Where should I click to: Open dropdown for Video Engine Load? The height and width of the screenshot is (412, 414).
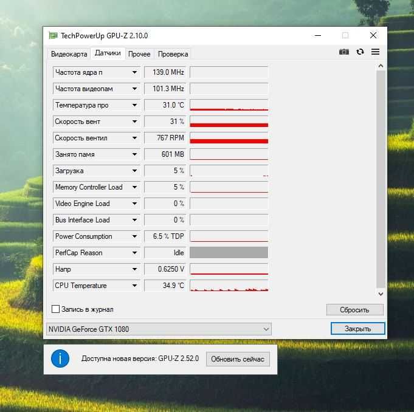[x=134, y=204]
